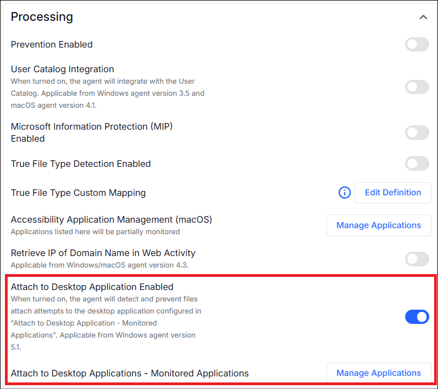Click the Processing section heading
The width and height of the screenshot is (438, 389).
click(x=42, y=17)
